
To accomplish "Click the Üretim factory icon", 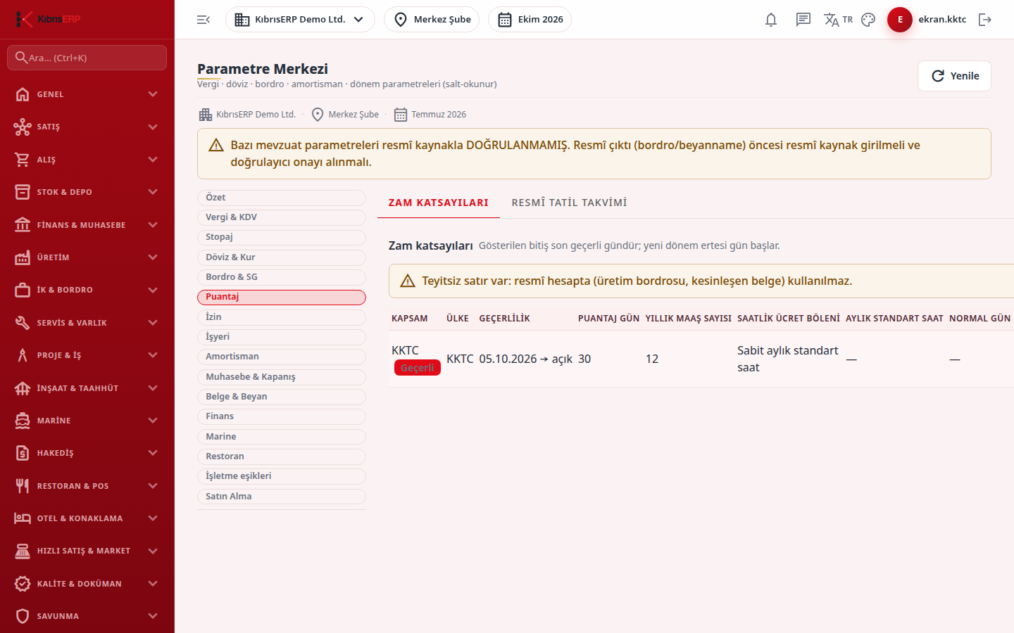I will (x=23, y=257).
